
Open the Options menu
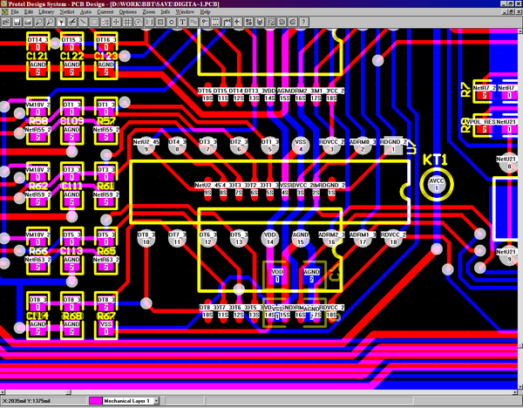(128, 12)
